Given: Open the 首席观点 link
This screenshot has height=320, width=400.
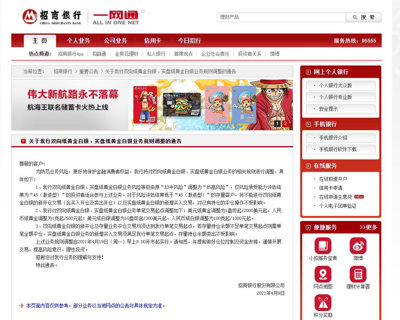Looking at the screenshot, I should coord(183,54).
